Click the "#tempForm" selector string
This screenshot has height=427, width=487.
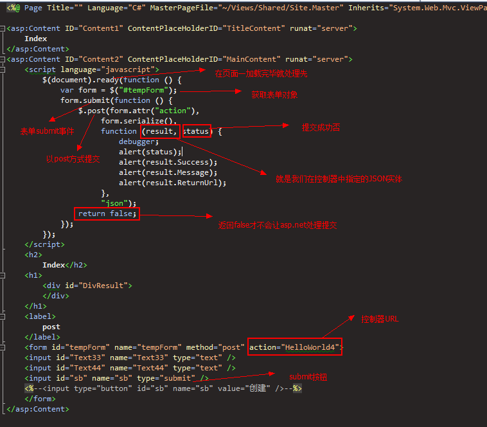[145, 90]
